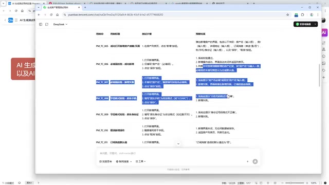Toggle outline mode at the bottom left
This screenshot has height=185, width=329.
coord(8,183)
